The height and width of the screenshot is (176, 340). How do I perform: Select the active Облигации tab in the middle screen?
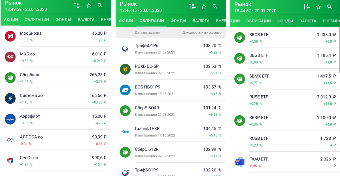pyautogui.click(x=152, y=21)
